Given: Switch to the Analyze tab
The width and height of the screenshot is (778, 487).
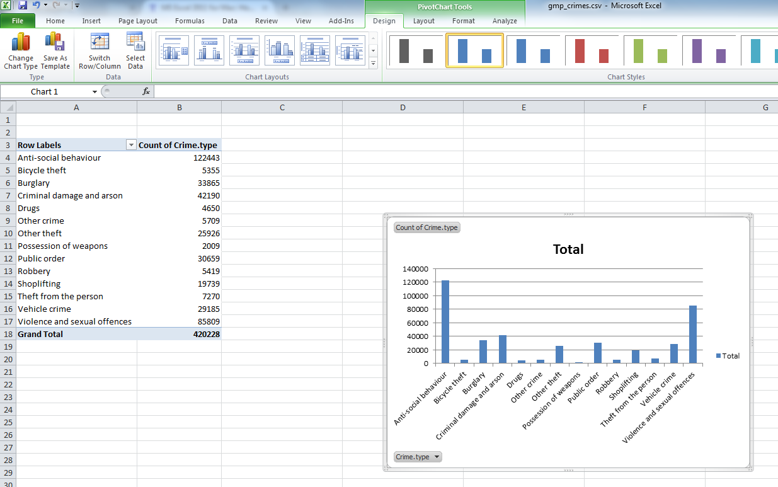Looking at the screenshot, I should tap(505, 21).
